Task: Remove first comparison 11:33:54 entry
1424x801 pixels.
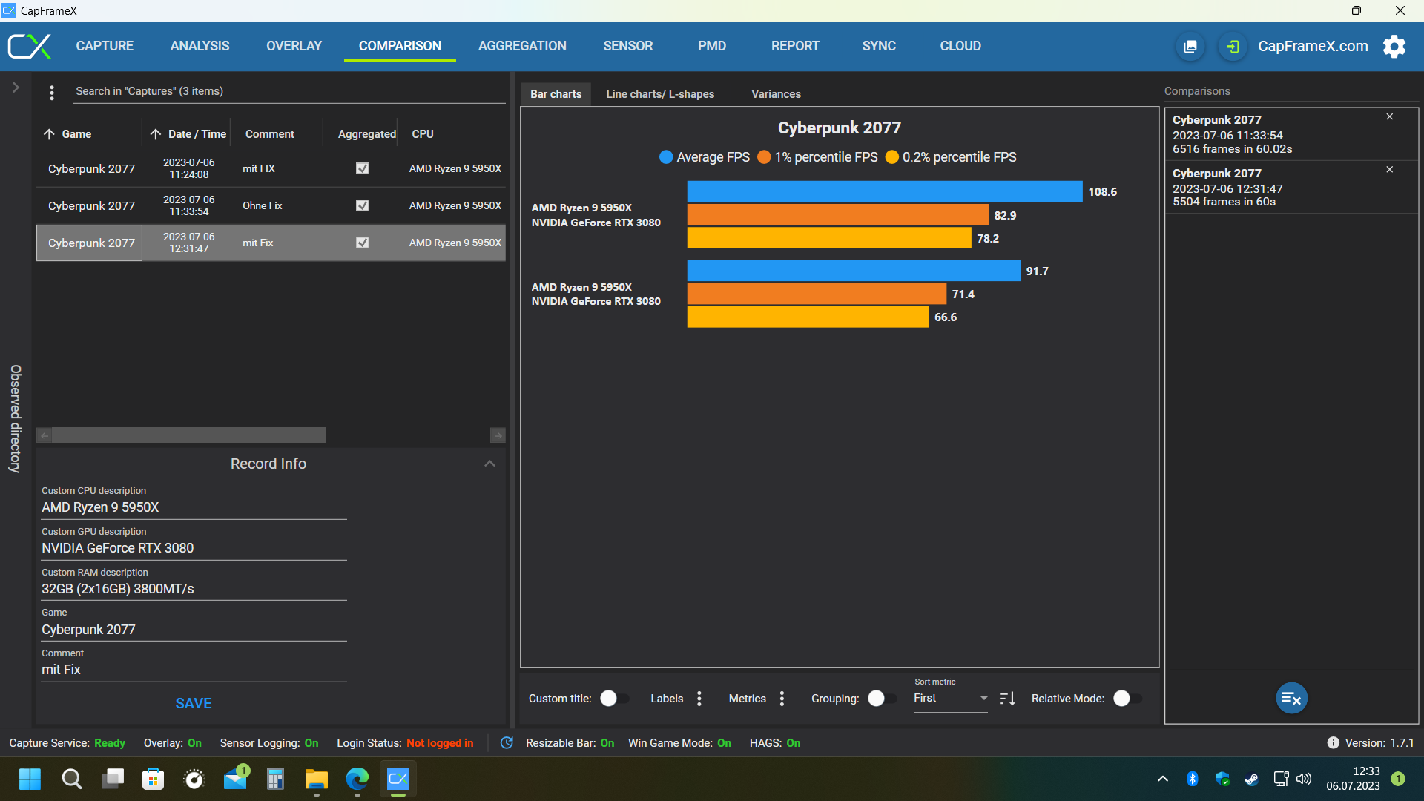Action: pyautogui.click(x=1389, y=117)
